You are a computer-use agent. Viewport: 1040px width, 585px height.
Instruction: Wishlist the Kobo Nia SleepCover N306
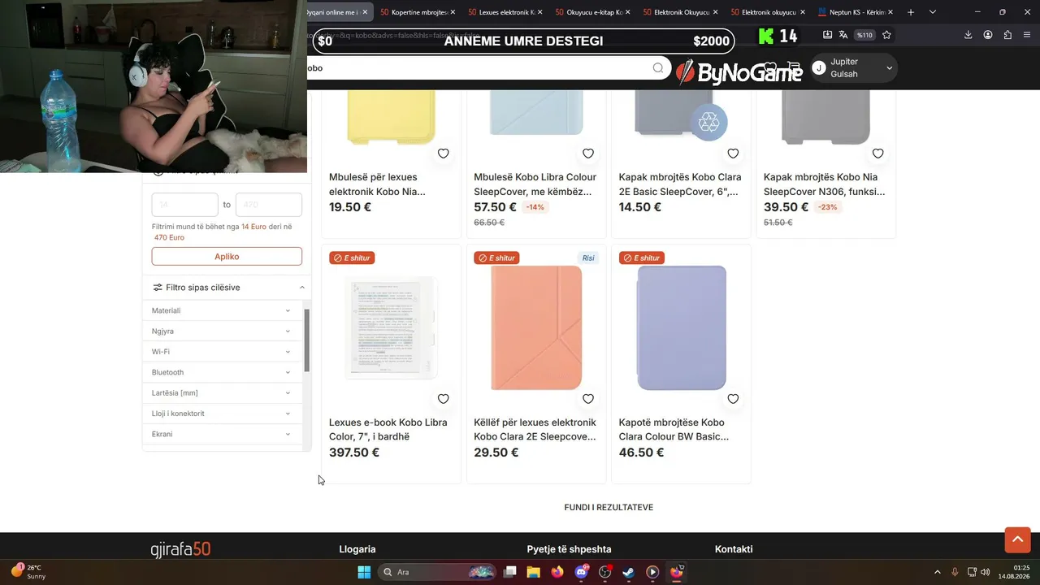pyautogui.click(x=877, y=154)
